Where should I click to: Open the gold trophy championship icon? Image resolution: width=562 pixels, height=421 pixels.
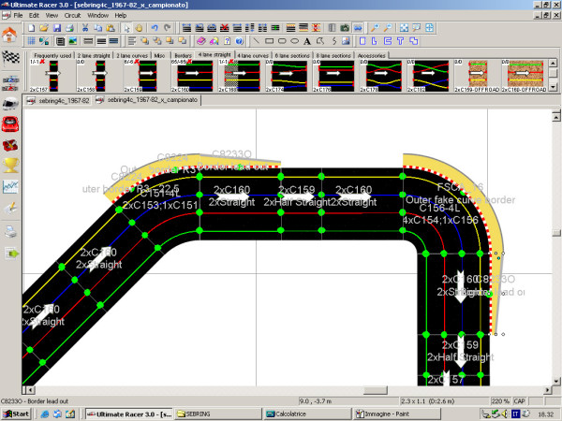[x=11, y=167]
